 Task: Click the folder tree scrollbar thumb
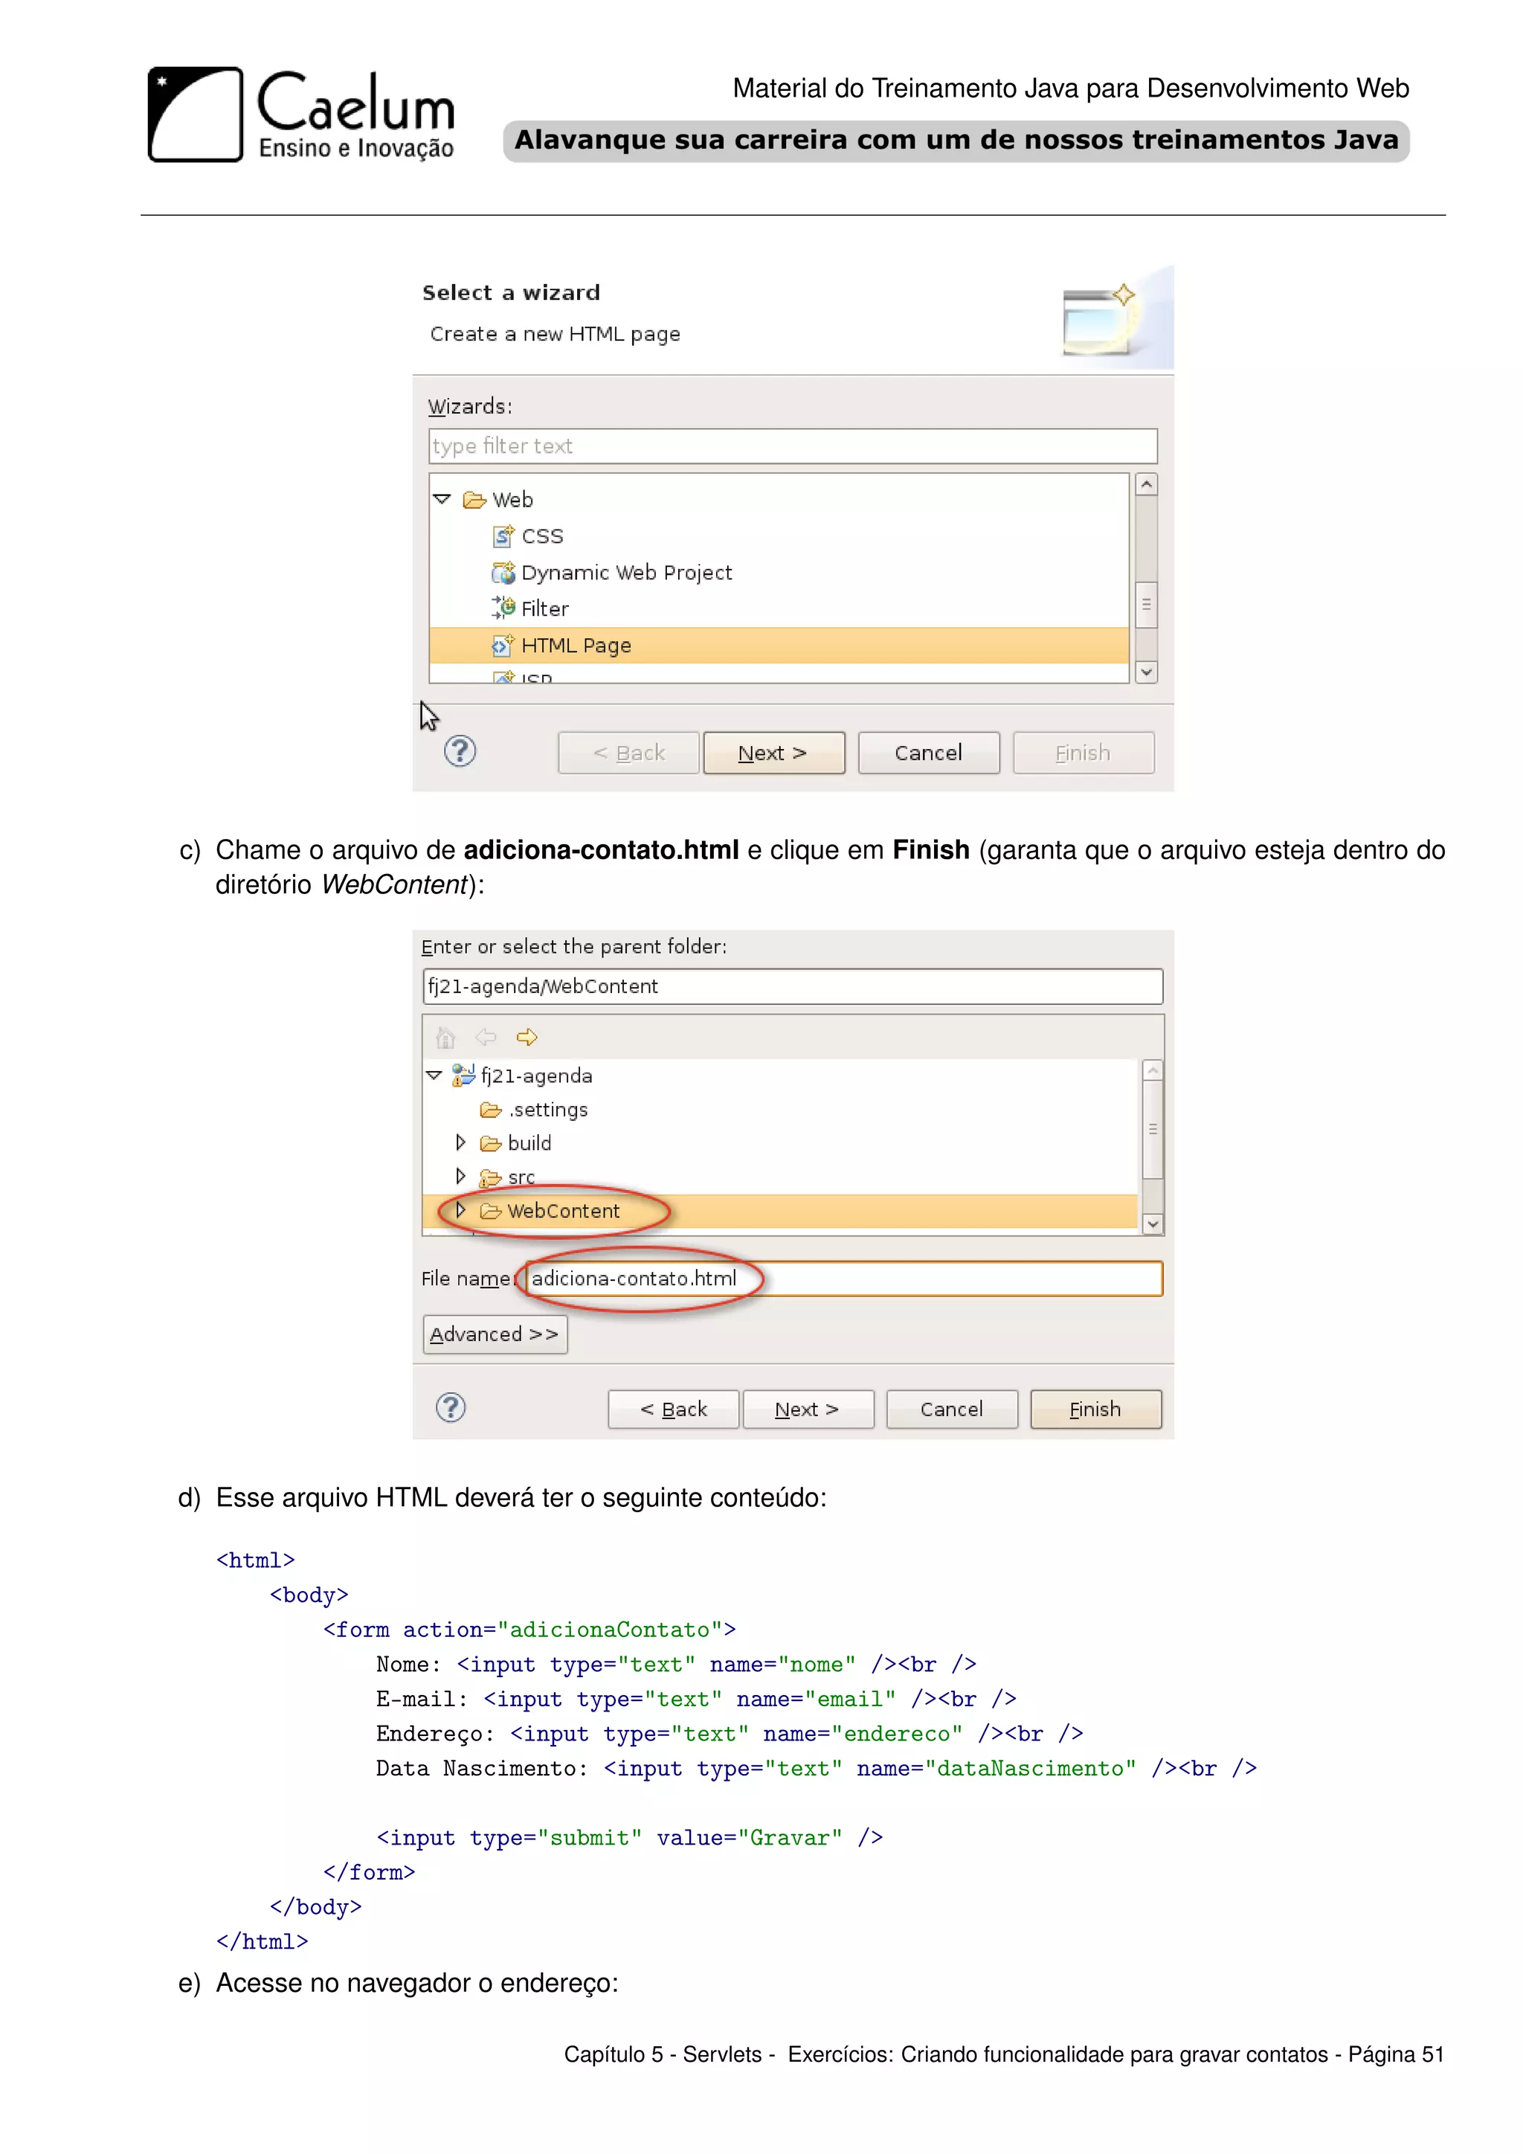1153,1130
